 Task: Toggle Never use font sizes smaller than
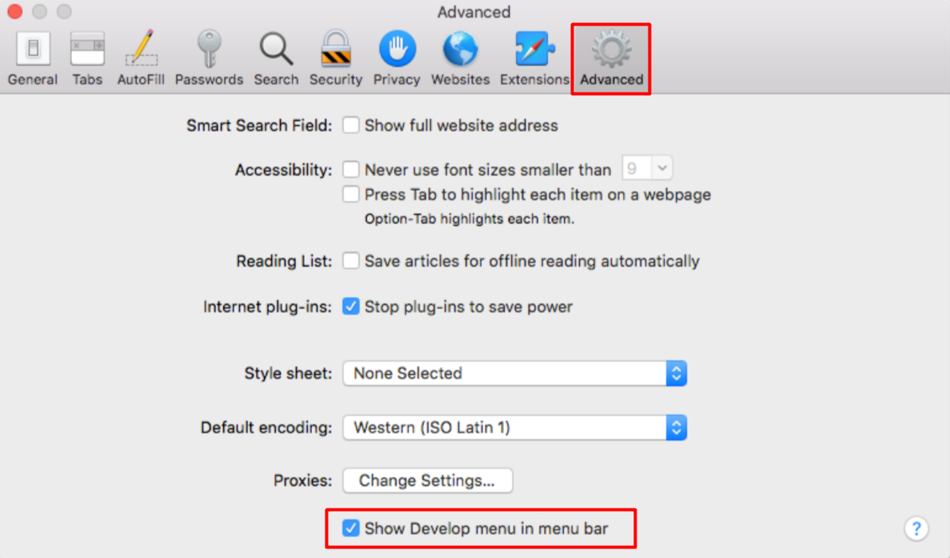pos(351,169)
